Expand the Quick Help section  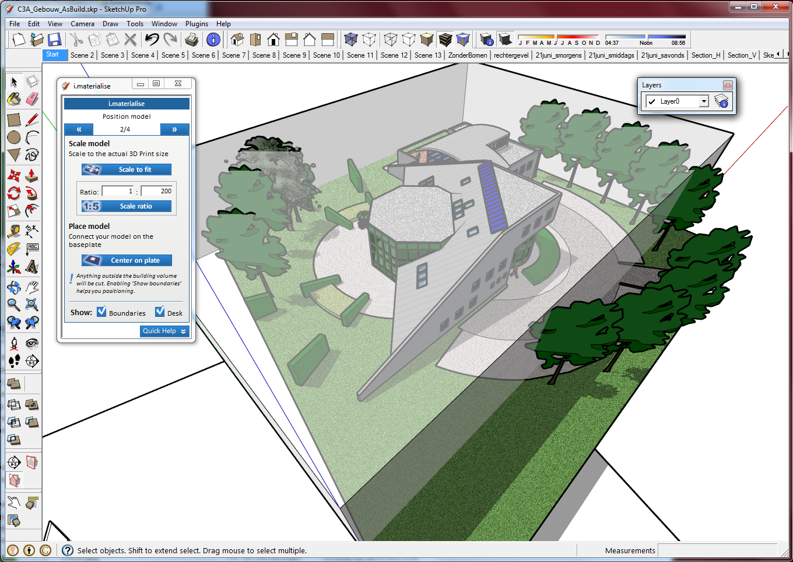pyautogui.click(x=164, y=331)
